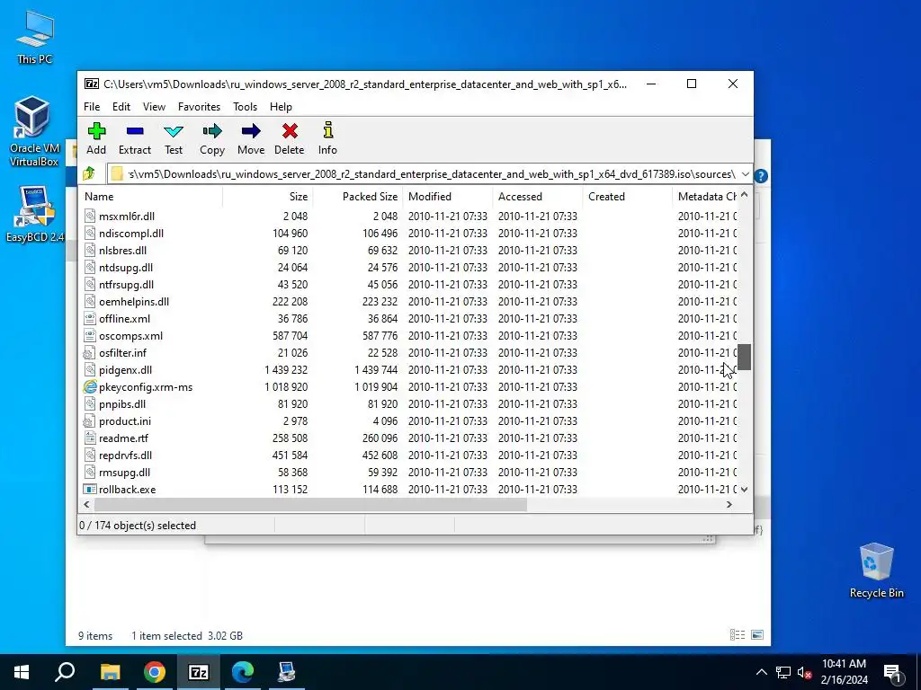Select the pidgenx.dll row
The width and height of the screenshot is (921, 690).
[x=408, y=369]
